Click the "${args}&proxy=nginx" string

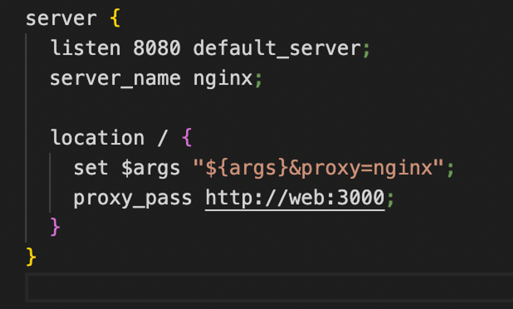(318, 168)
